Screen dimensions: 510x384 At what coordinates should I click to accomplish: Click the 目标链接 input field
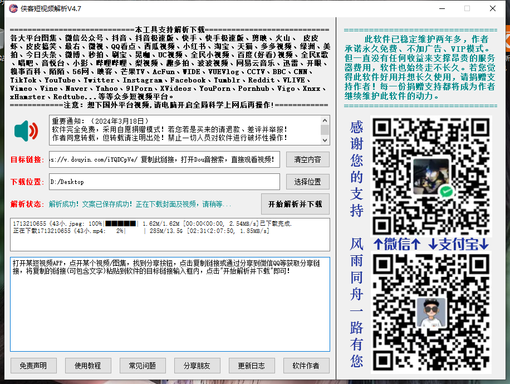coord(164,160)
